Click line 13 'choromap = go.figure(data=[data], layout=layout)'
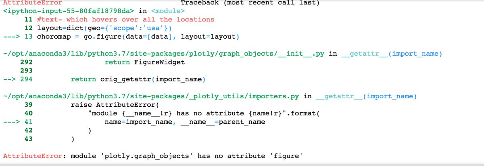 138,37
